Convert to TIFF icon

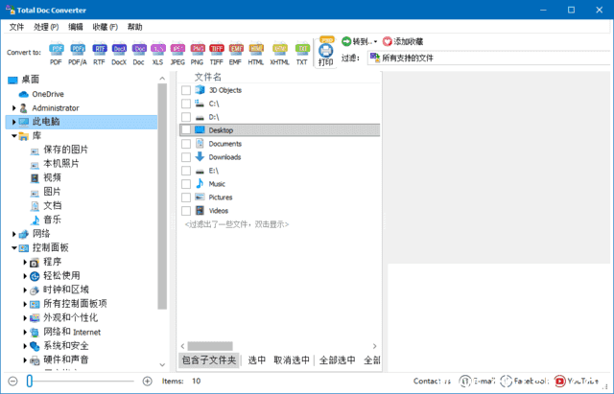(216, 54)
